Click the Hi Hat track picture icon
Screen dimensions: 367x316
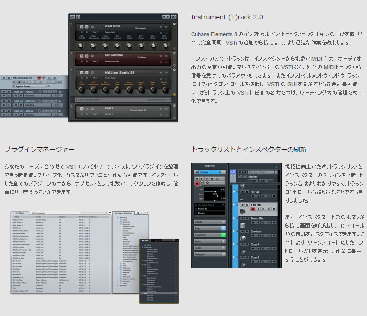pyautogui.click(x=242, y=199)
